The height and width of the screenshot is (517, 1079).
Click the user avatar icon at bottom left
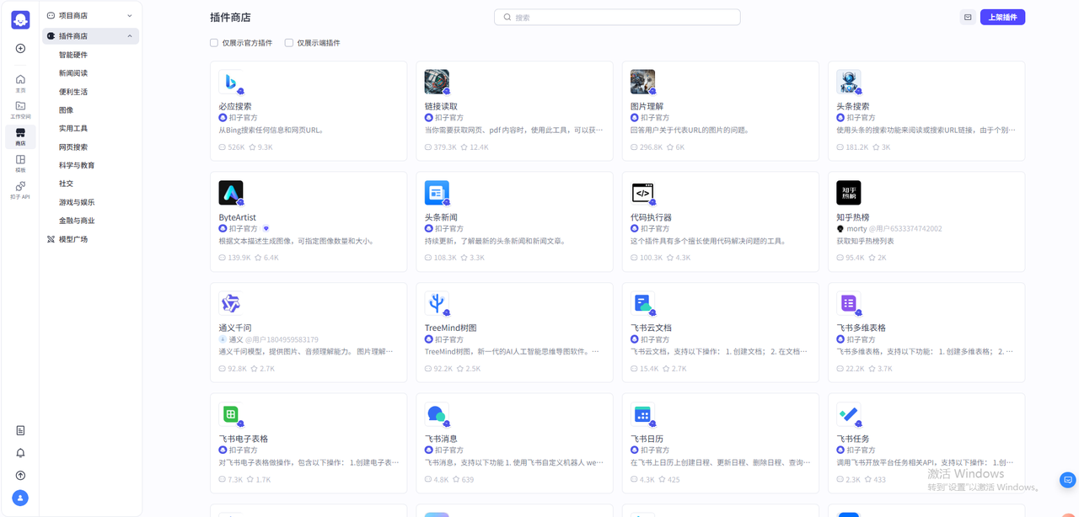tap(20, 498)
